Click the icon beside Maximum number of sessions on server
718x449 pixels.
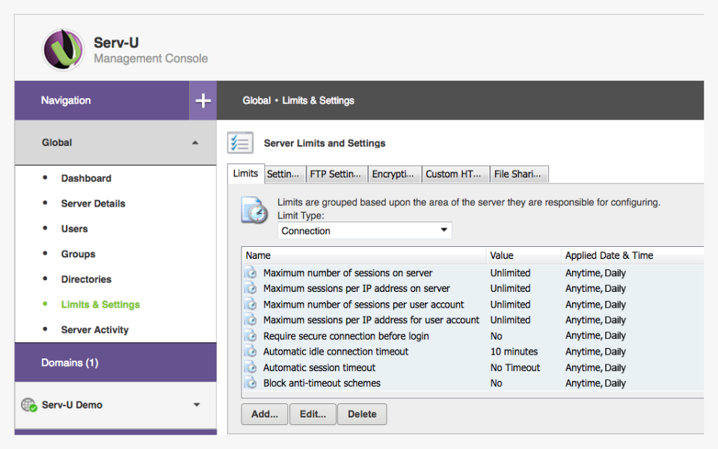tap(251, 273)
